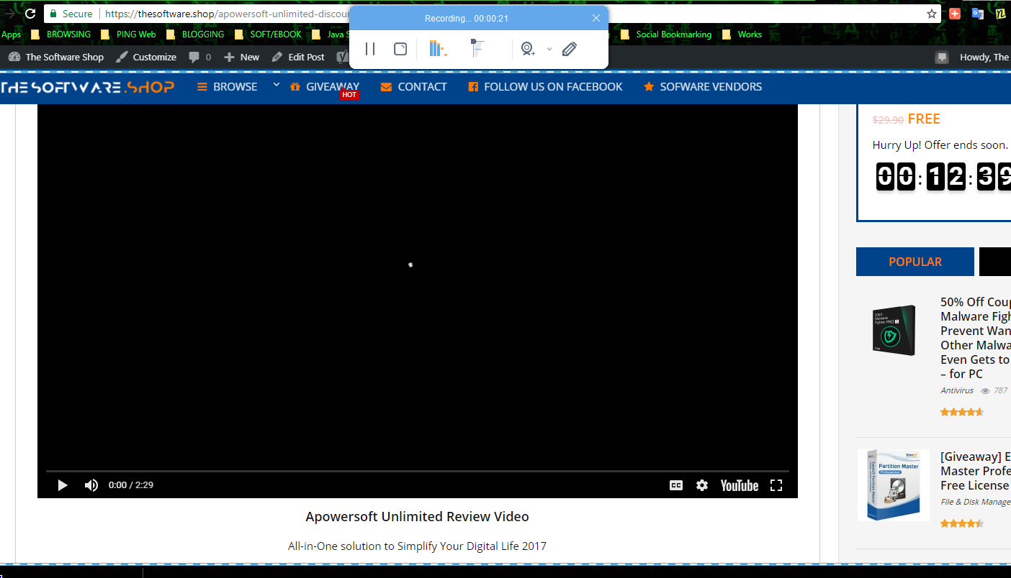Open the yellow extension icon

point(1000,14)
